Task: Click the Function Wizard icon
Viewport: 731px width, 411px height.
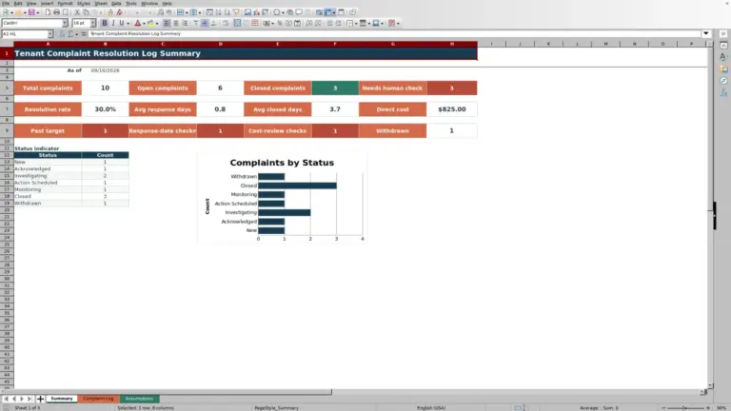Action: [62, 34]
